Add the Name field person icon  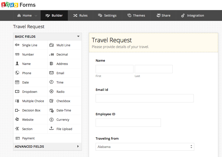click(17, 63)
